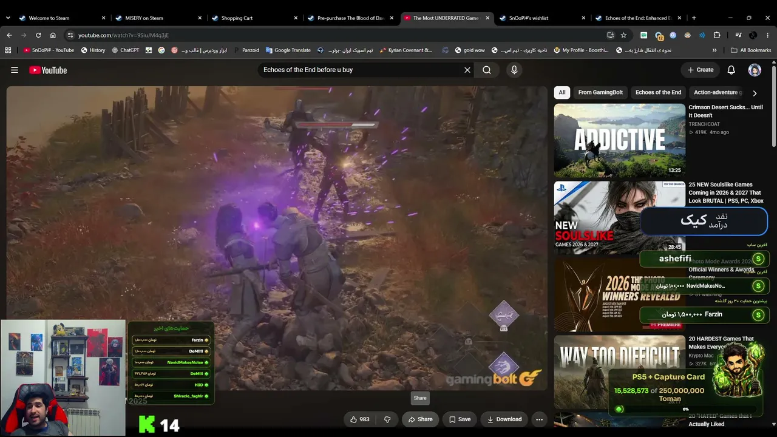Open the YouTube guide hamburger menu
The height and width of the screenshot is (437, 777).
[15, 70]
